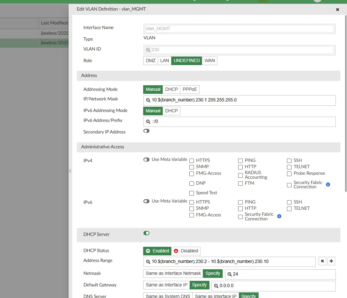Enable IPv4 HTTPS access checkbox
The width and height of the screenshot is (347, 298).
point(192,161)
